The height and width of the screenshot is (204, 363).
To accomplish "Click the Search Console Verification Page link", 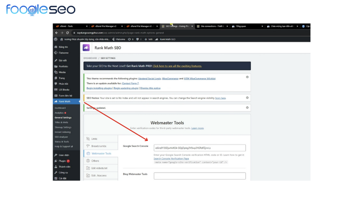I will tap(171, 159).
